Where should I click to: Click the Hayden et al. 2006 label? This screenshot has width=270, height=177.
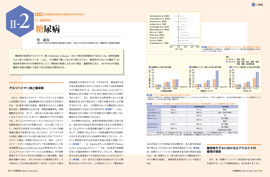[158, 21]
